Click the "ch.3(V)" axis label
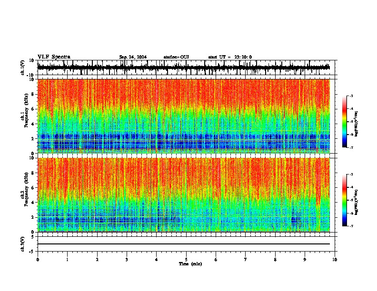 22,244
